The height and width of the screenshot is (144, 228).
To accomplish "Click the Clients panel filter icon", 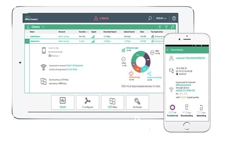I will [x=166, y=27].
